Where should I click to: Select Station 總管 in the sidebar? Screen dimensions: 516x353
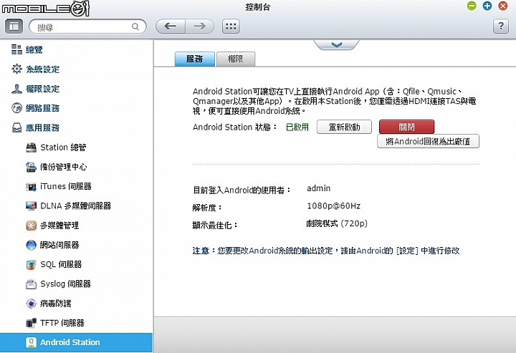pyautogui.click(x=63, y=148)
